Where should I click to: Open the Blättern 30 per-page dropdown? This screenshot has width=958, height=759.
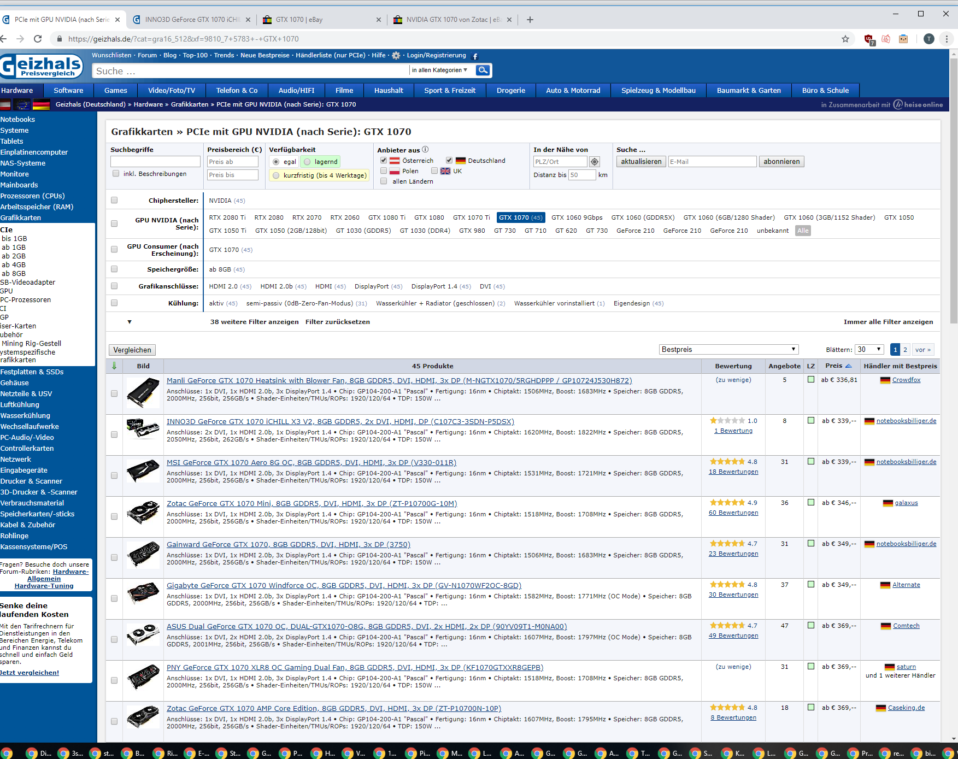(869, 349)
